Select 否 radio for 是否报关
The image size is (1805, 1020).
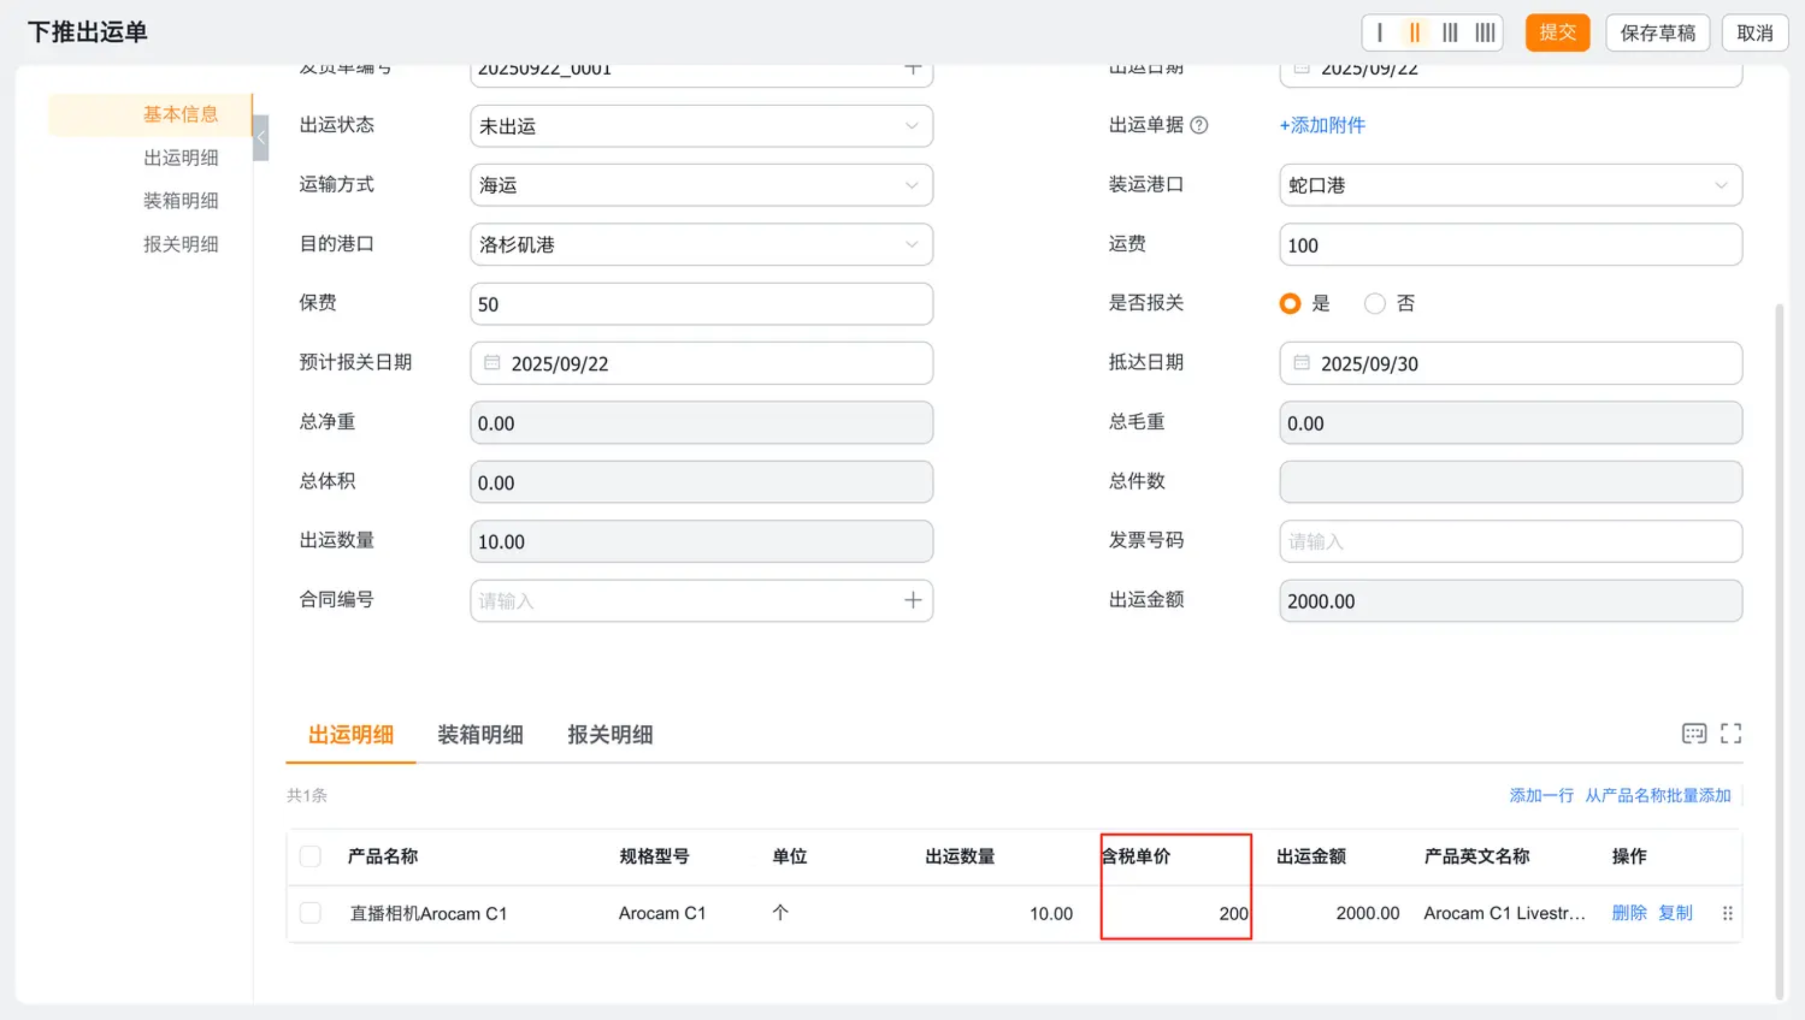click(1375, 303)
